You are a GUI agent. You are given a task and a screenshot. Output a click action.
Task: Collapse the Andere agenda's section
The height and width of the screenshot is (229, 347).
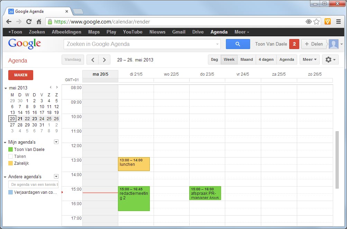tap(5, 177)
